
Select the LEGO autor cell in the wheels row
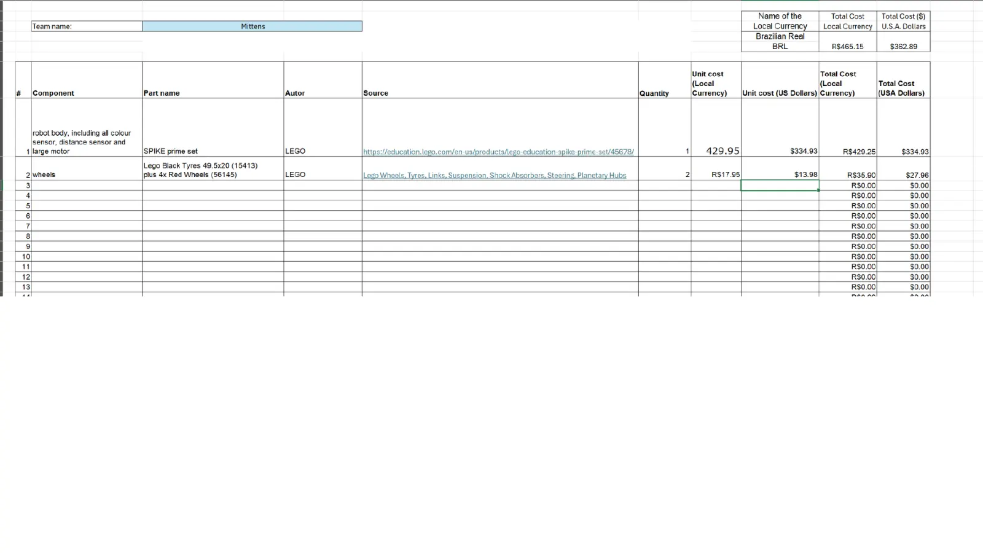tap(323, 168)
